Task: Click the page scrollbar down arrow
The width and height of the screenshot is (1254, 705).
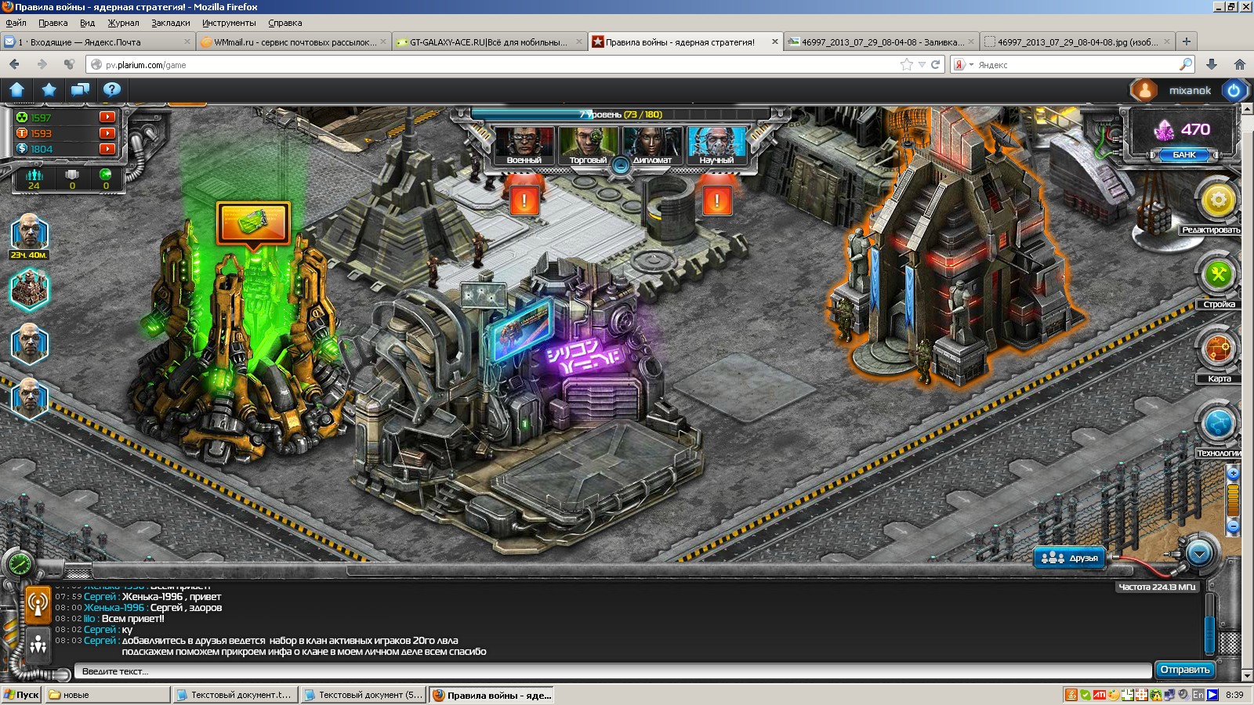Action: 1247,675
